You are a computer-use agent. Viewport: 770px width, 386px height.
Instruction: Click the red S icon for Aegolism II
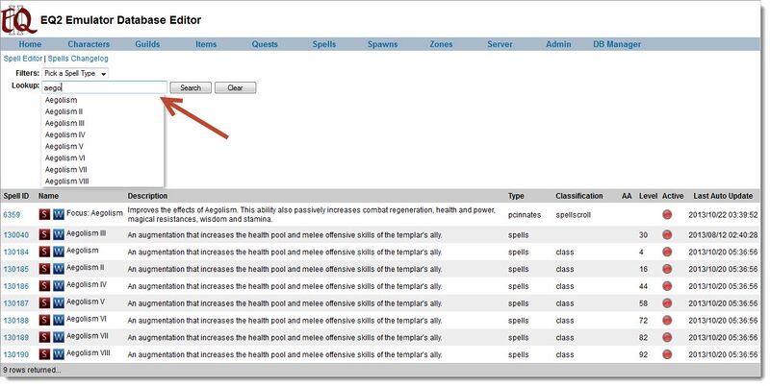pyautogui.click(x=44, y=269)
